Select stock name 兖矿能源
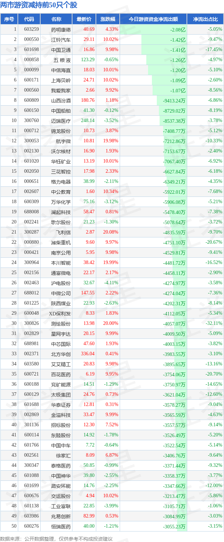 tap(61, 384)
